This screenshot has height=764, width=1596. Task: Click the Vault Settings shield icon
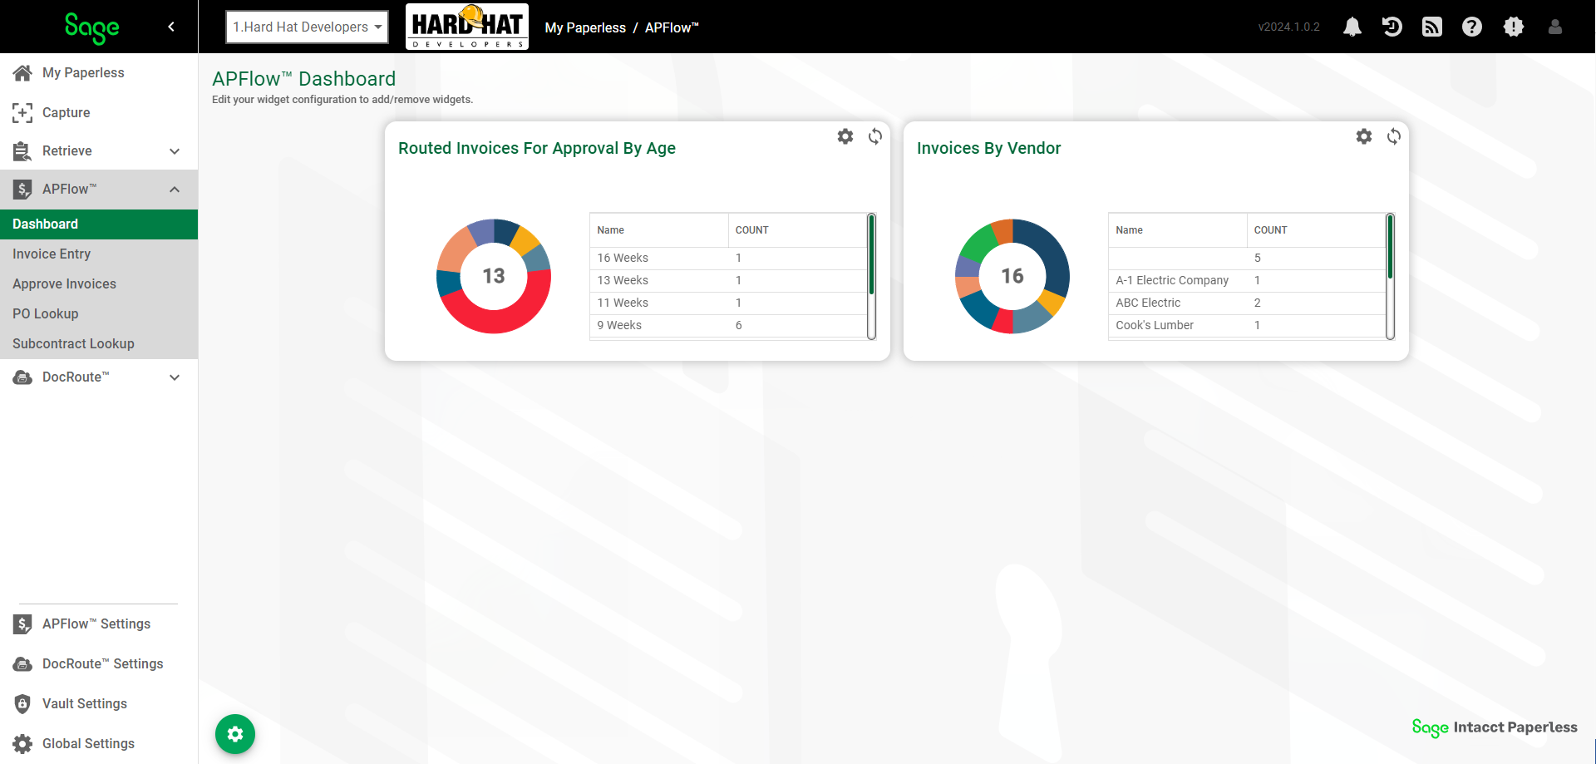tap(22, 704)
